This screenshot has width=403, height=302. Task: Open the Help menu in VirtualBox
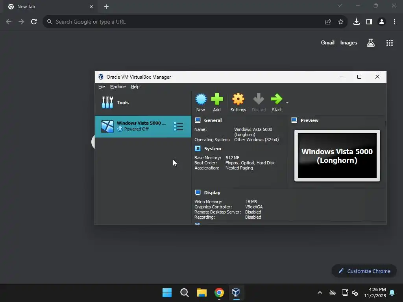click(135, 87)
